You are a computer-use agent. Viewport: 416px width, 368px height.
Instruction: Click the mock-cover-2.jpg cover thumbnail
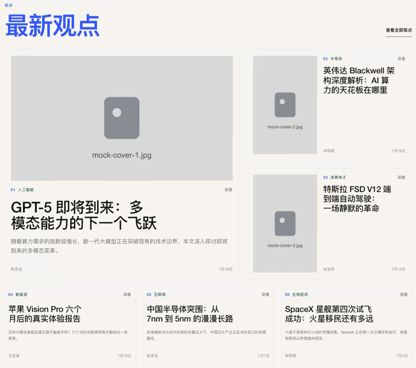pos(285,105)
